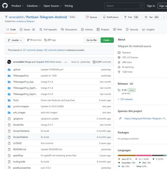The height and width of the screenshot is (169, 167).
Task: Open the green Code dropdown
Action: [x=107, y=40]
